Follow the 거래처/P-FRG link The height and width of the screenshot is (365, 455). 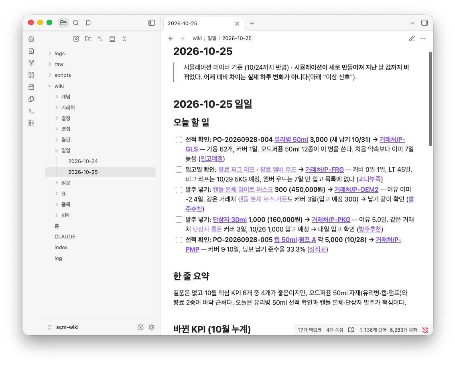(325, 170)
